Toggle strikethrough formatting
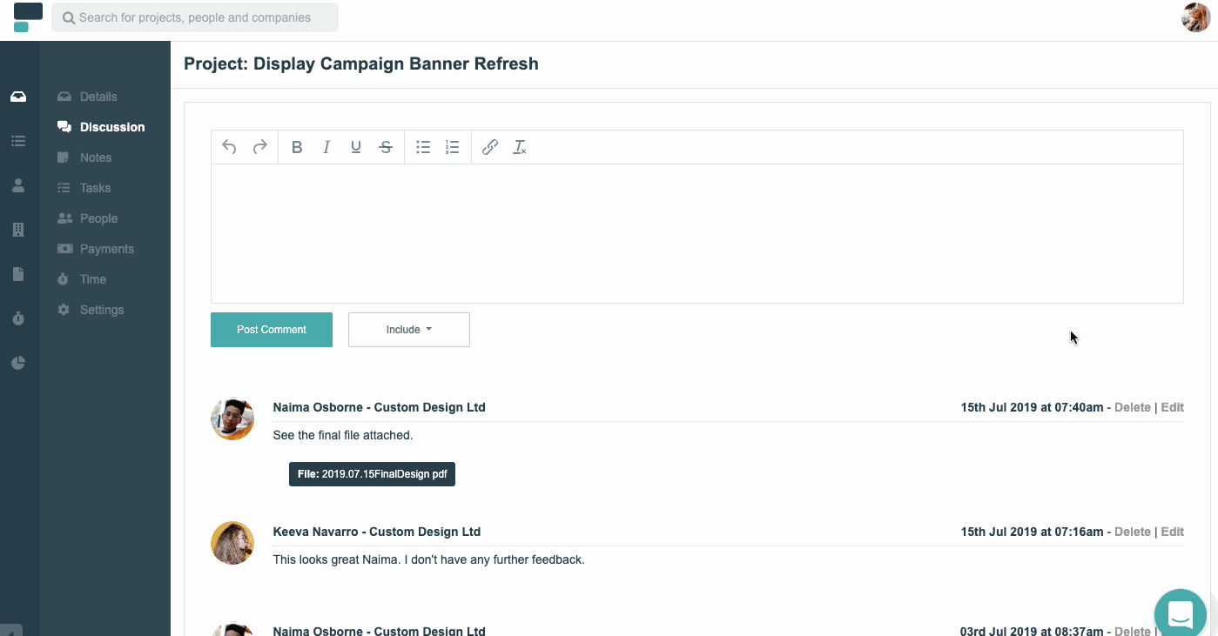This screenshot has width=1218, height=636. coord(386,147)
